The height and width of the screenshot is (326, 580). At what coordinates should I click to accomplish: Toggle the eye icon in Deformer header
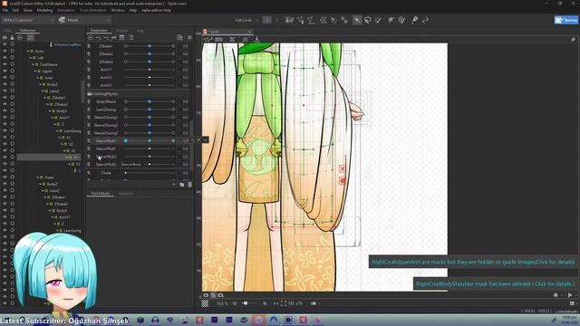pyautogui.click(x=5, y=38)
